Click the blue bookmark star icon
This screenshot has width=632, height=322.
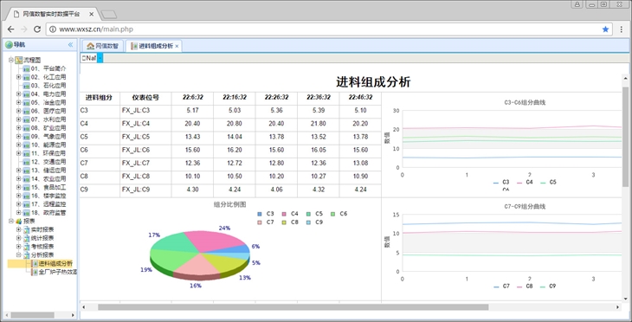(x=605, y=29)
